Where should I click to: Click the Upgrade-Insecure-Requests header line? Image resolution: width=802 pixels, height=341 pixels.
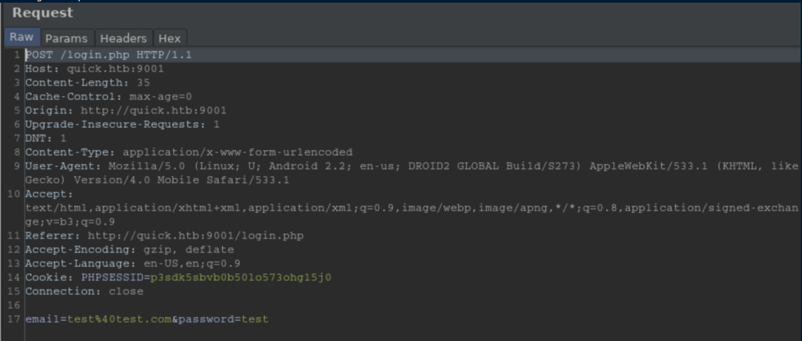tap(122, 125)
